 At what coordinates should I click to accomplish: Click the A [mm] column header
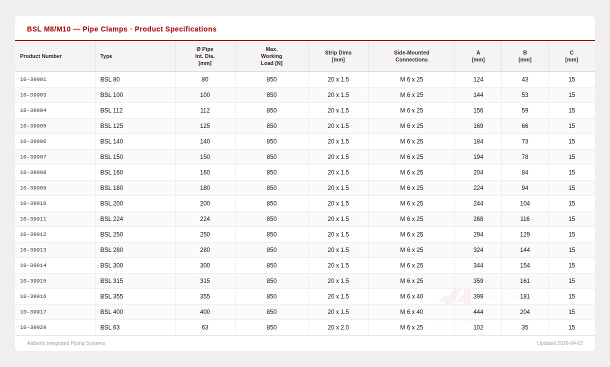[x=478, y=56]
